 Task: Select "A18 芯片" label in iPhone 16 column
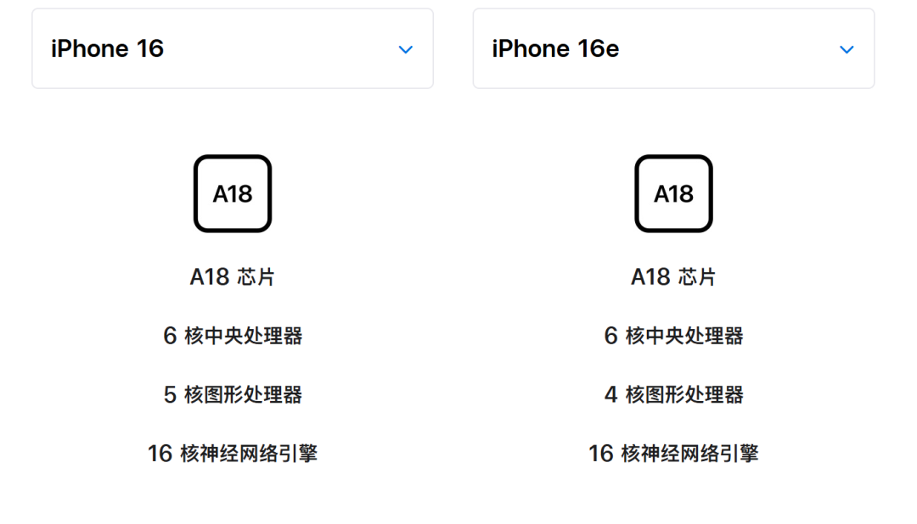pos(233,277)
